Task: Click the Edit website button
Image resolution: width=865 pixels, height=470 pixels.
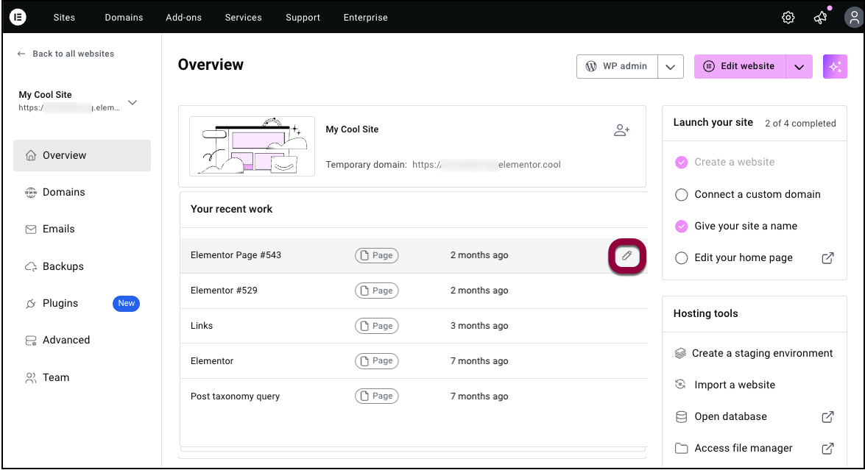Action: pos(740,67)
